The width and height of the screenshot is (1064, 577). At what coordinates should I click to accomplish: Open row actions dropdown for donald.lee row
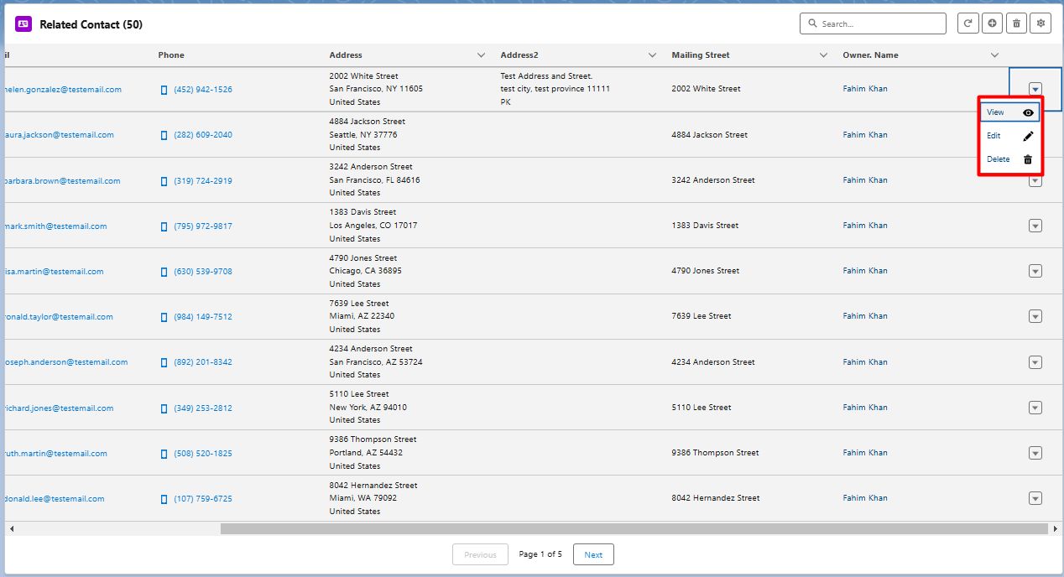coord(1035,498)
